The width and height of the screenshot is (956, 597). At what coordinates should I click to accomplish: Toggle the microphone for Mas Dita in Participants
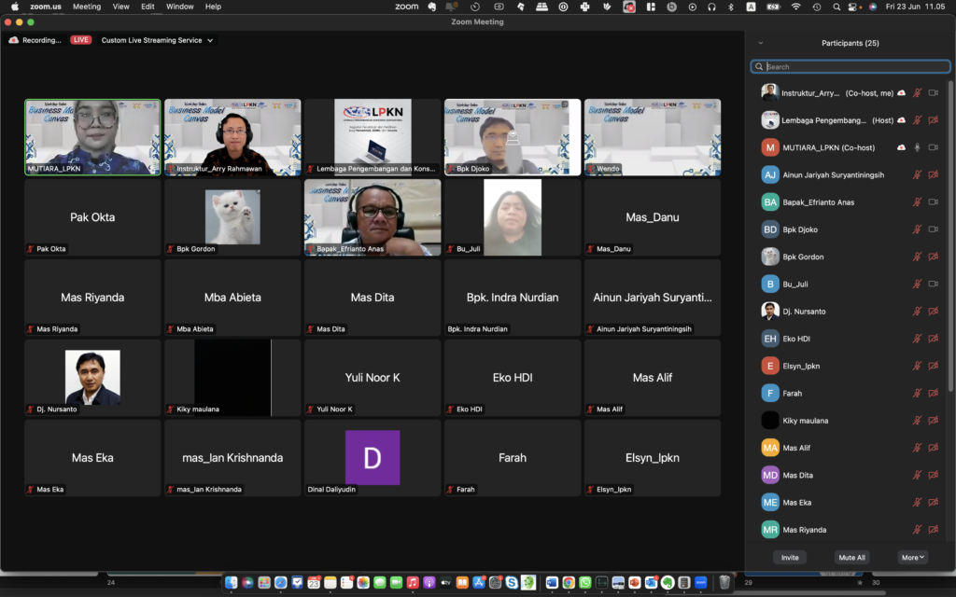coord(917,475)
